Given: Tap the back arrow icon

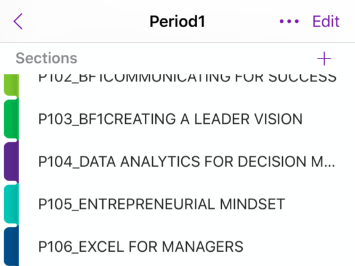Looking at the screenshot, I should [x=18, y=22].
